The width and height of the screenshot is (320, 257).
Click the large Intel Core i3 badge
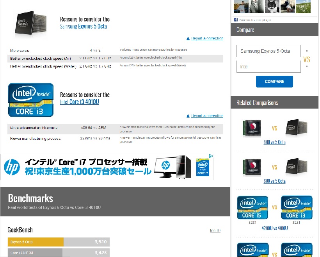(31, 100)
